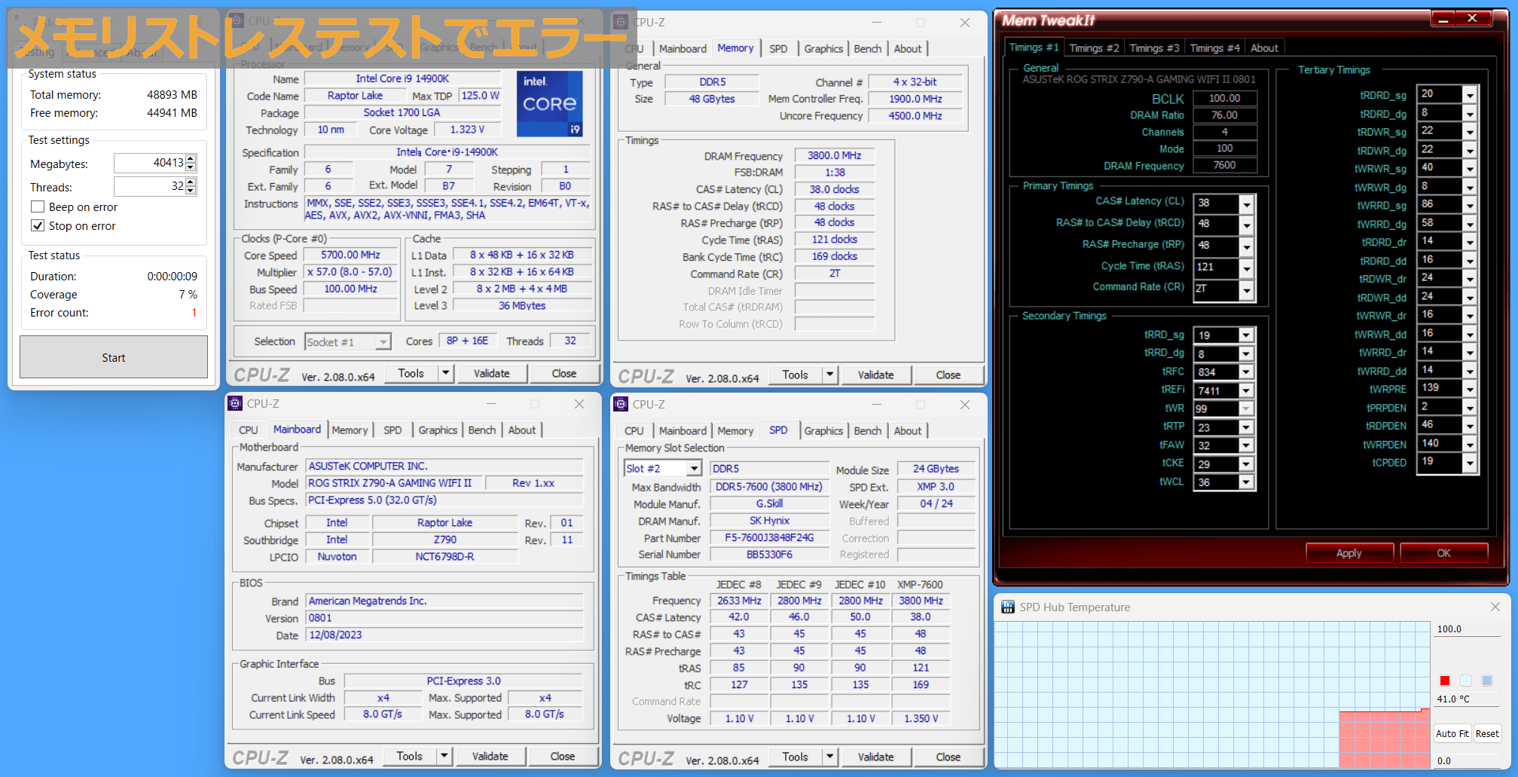This screenshot has width=1518, height=777.
Task: Click the Megabytes input field
Action: [x=149, y=163]
